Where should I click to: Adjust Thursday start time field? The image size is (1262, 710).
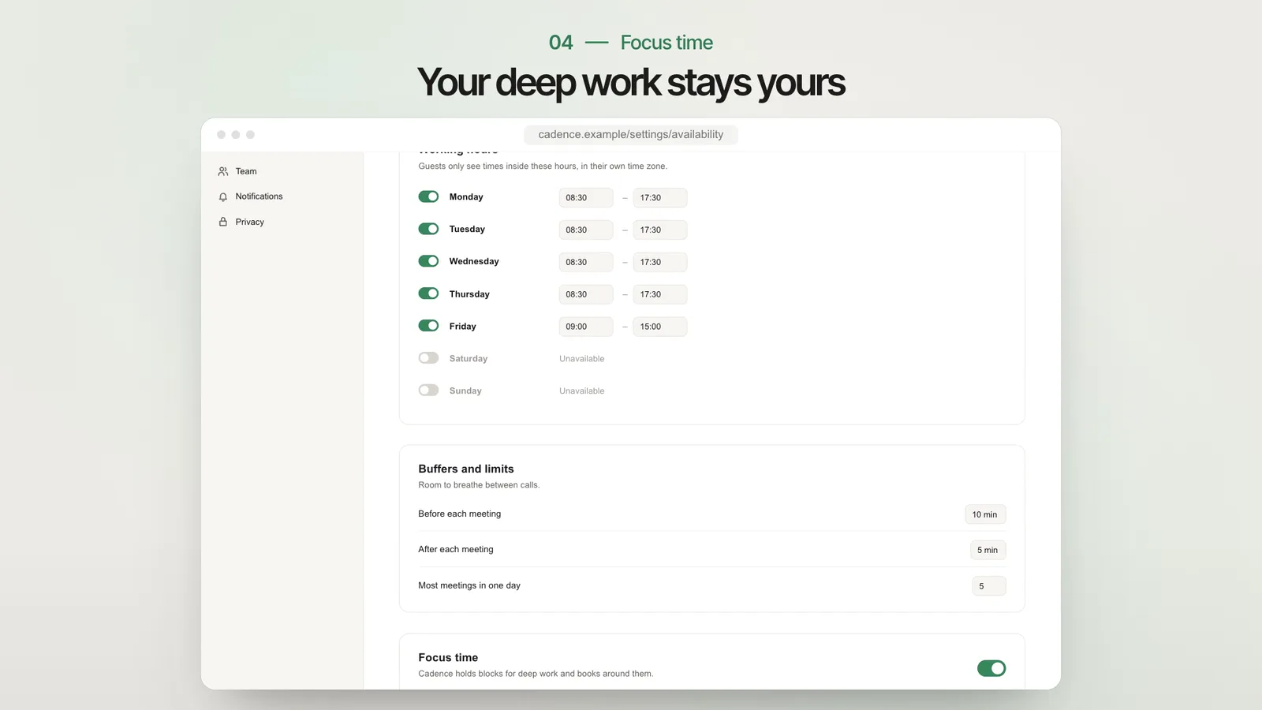point(586,294)
